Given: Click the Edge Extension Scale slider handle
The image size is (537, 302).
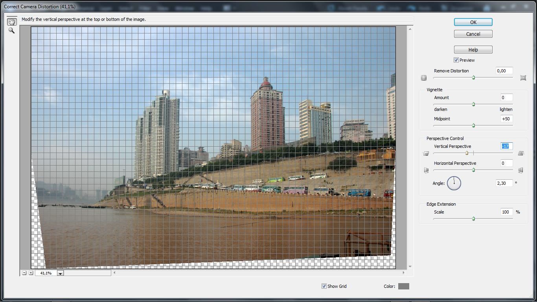Looking at the screenshot, I should (473, 219).
